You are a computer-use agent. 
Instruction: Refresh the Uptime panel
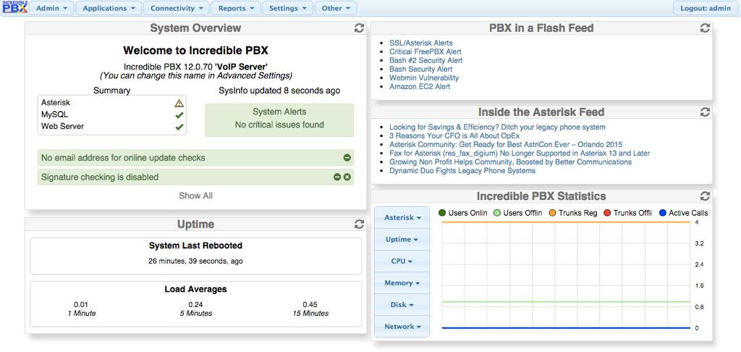[359, 225]
